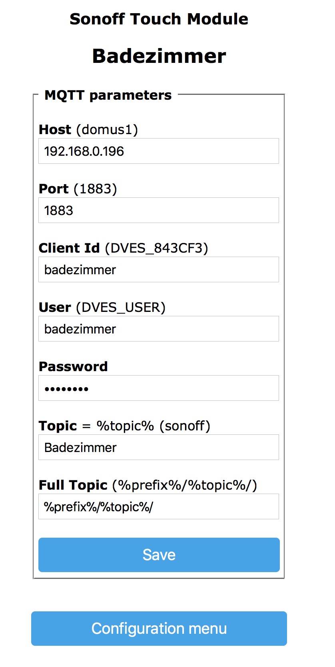Viewport: 335px width, 667px height.
Task: Click the bold Host label
Action: tap(55, 130)
